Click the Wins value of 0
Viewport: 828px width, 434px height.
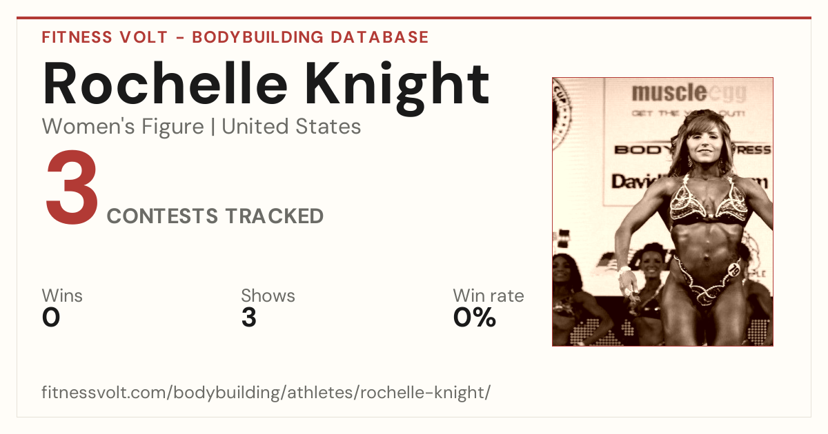pos(51,318)
